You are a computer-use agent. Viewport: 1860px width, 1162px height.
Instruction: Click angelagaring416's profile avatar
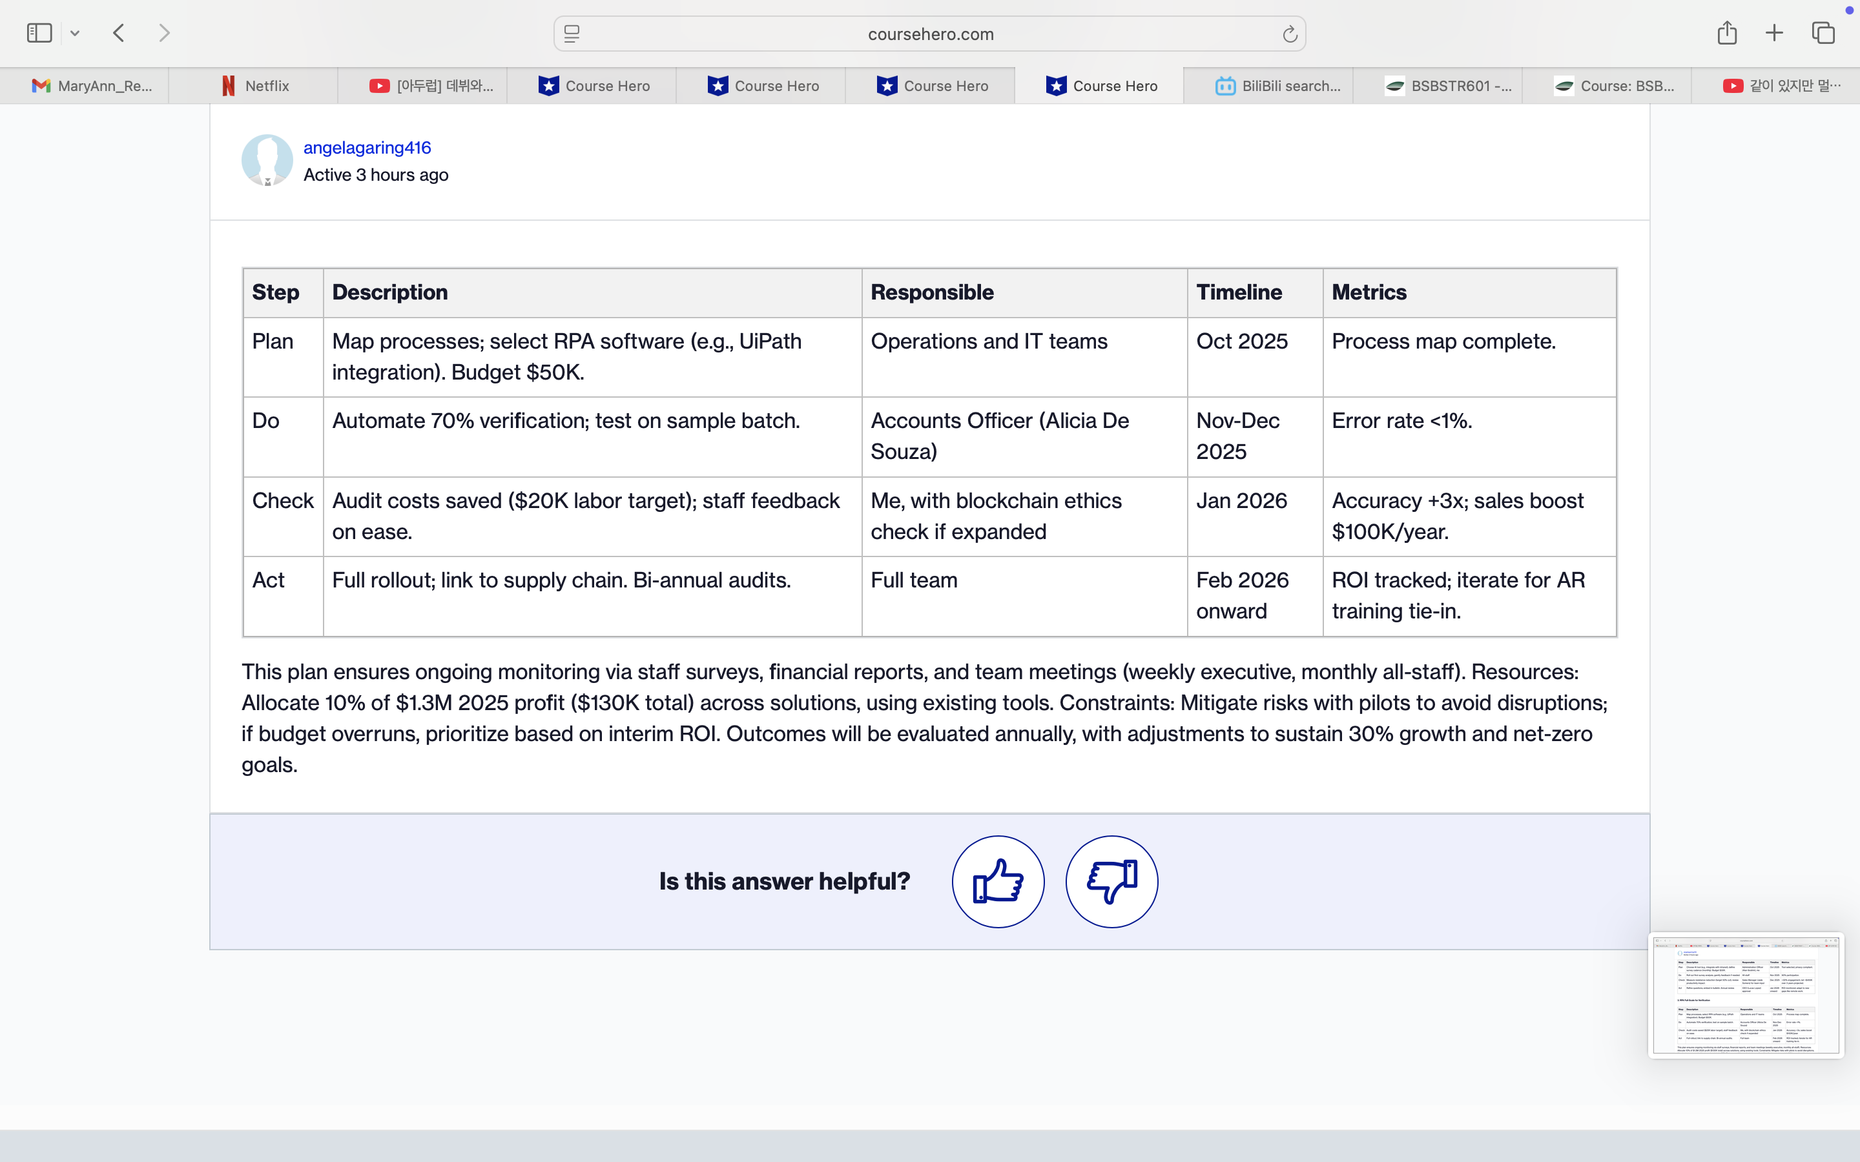coord(267,161)
